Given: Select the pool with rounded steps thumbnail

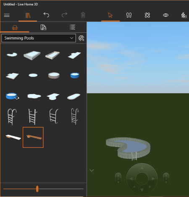Looking at the screenshot, I should point(53,97).
